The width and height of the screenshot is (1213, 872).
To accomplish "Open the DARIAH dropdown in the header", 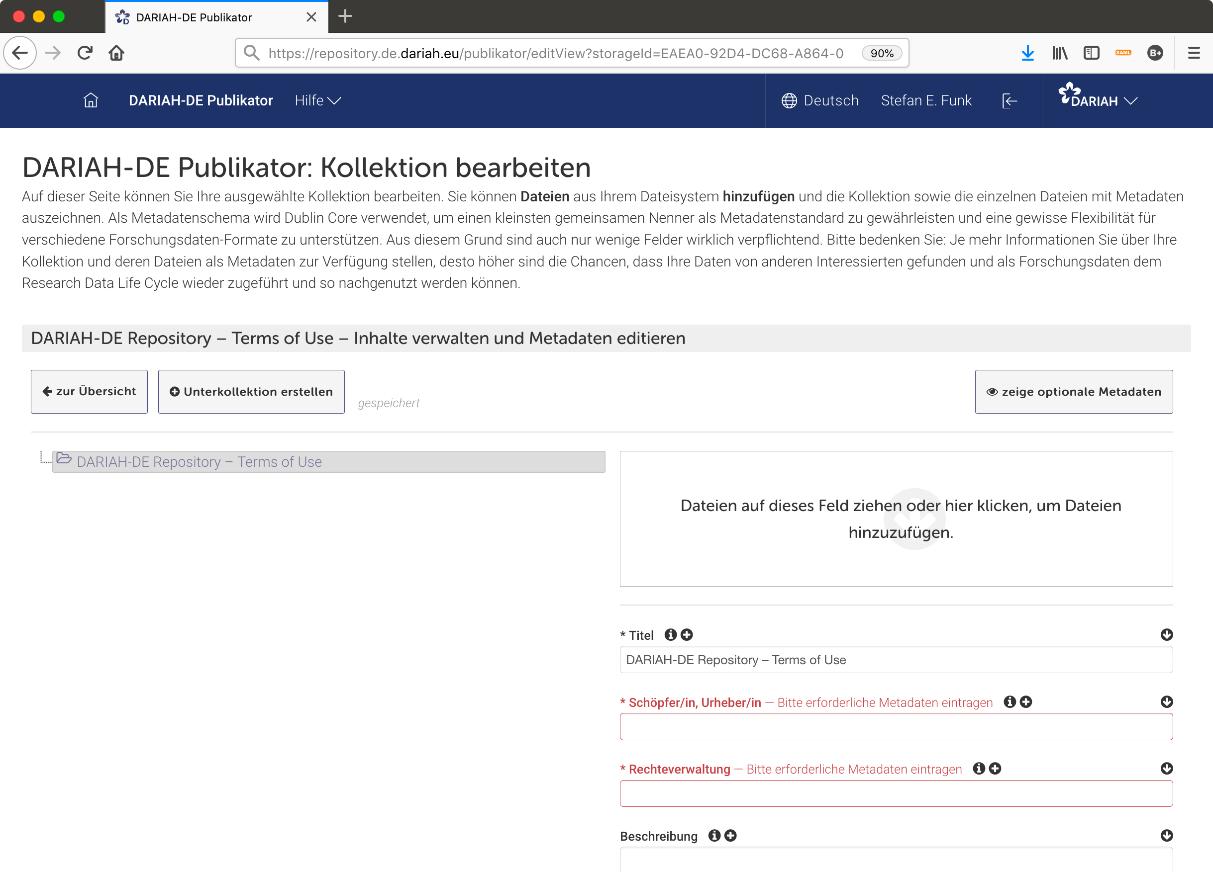I will click(x=1098, y=100).
